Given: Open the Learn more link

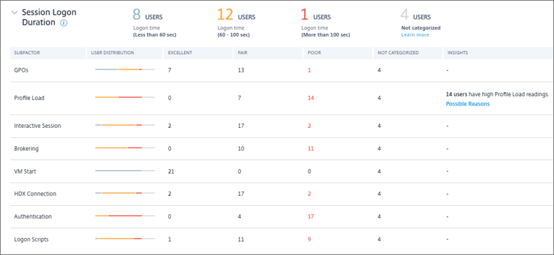Looking at the screenshot, I should [x=415, y=35].
